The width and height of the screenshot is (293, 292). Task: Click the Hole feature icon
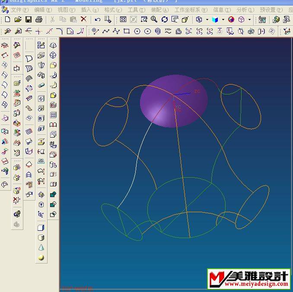coord(41,99)
